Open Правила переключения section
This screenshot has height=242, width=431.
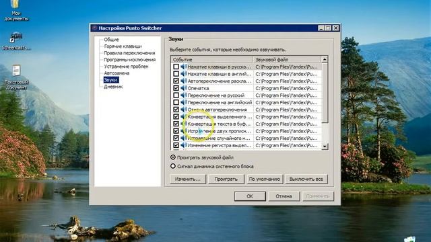129,53
